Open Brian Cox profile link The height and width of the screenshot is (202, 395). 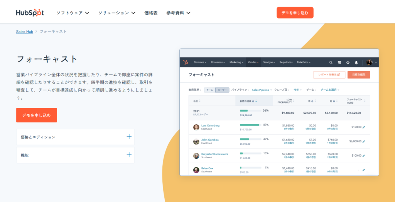pyautogui.click(x=207, y=169)
